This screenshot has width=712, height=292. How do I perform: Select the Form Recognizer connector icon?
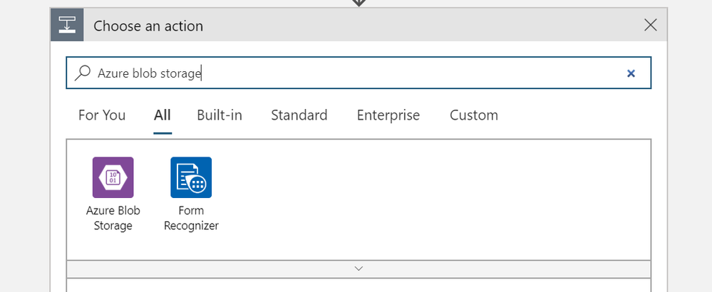pos(191,177)
